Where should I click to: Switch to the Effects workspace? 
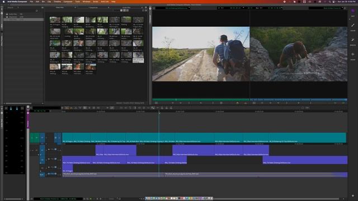coord(353,41)
